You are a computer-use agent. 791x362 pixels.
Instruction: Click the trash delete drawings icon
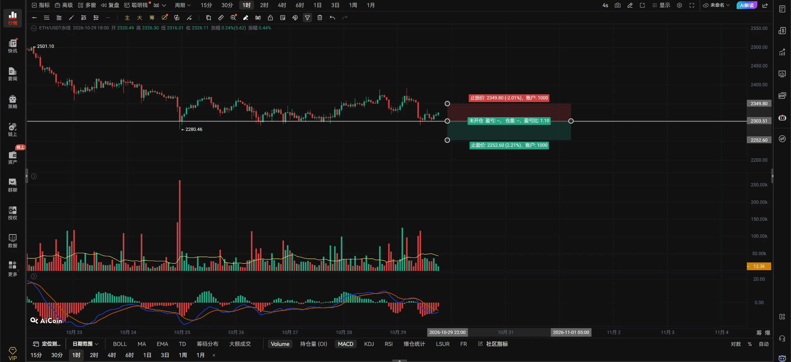320,18
